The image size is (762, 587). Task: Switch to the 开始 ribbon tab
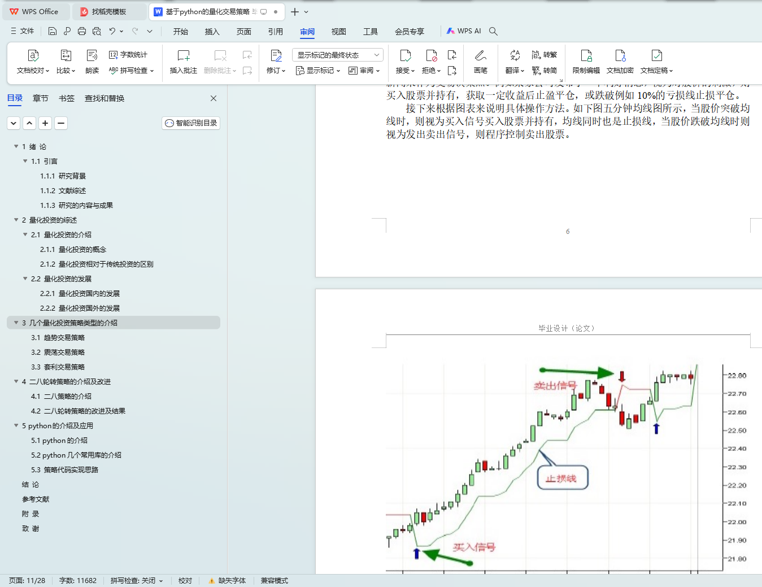point(181,32)
